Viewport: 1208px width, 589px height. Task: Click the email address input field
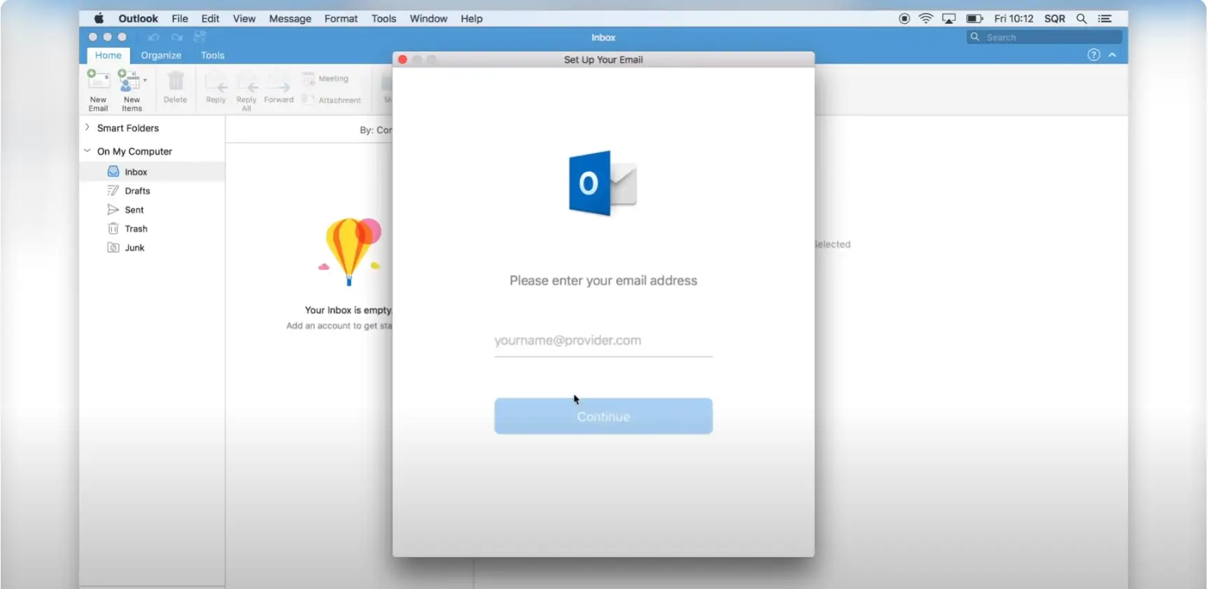point(603,341)
